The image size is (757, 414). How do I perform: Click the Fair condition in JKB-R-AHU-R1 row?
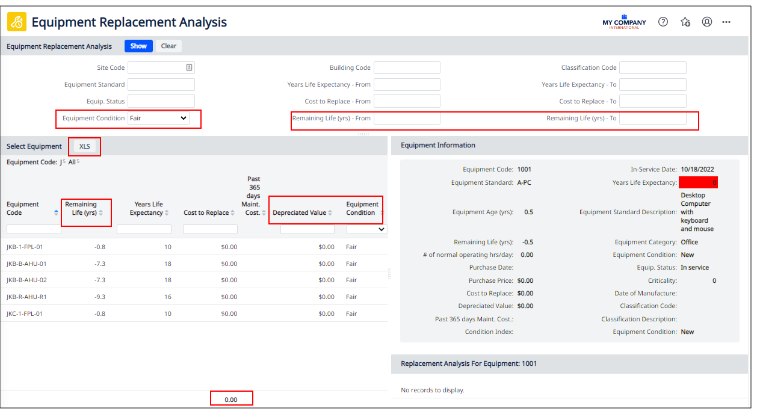[x=351, y=297]
